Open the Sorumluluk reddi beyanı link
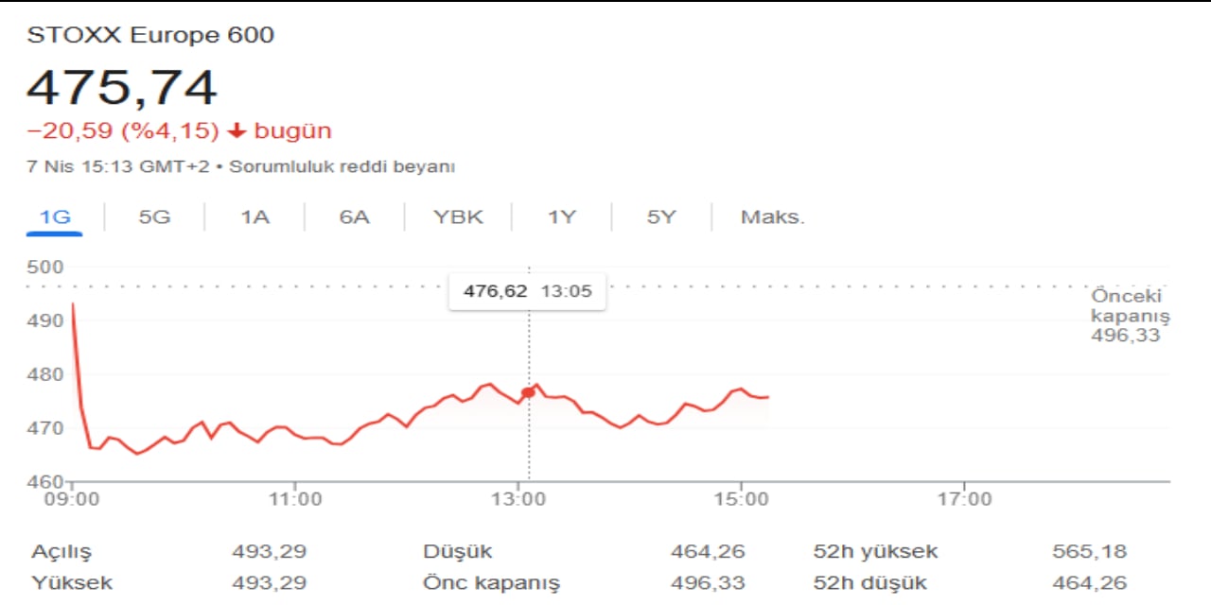This screenshot has width=1211, height=605. pyautogui.click(x=342, y=166)
